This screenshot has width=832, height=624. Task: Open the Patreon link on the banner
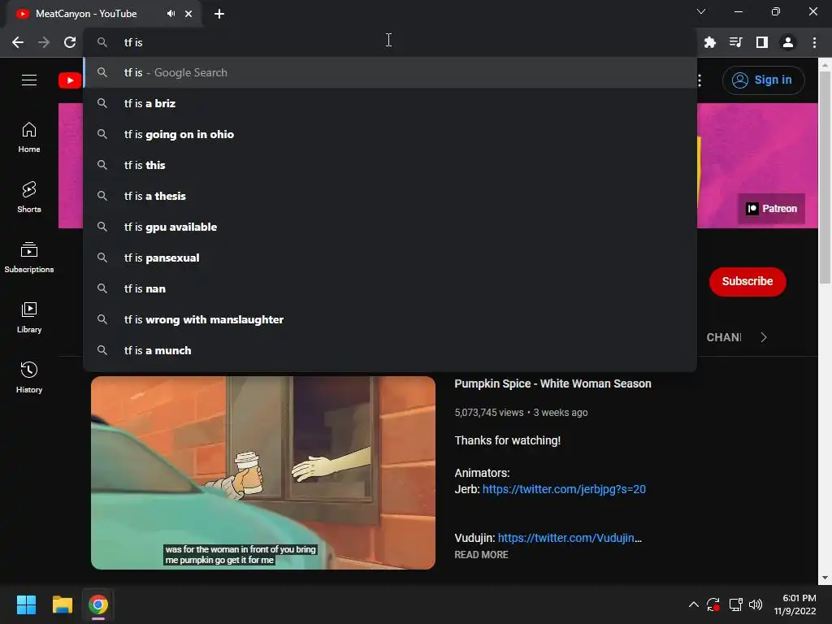click(772, 209)
